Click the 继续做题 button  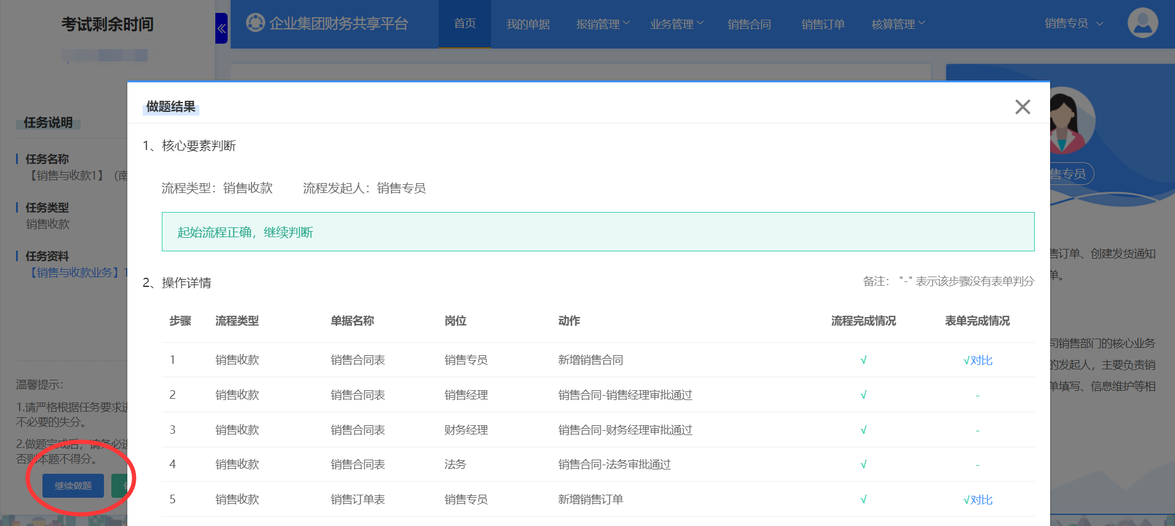pyautogui.click(x=73, y=486)
